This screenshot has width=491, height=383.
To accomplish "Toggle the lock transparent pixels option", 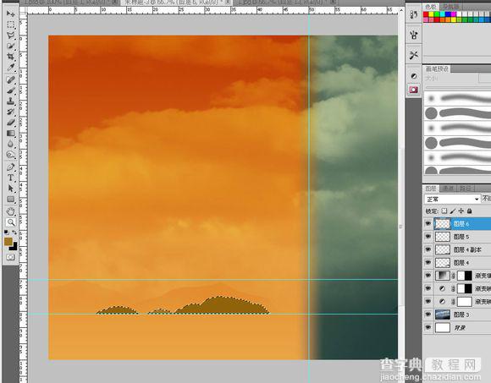I will click(x=444, y=211).
